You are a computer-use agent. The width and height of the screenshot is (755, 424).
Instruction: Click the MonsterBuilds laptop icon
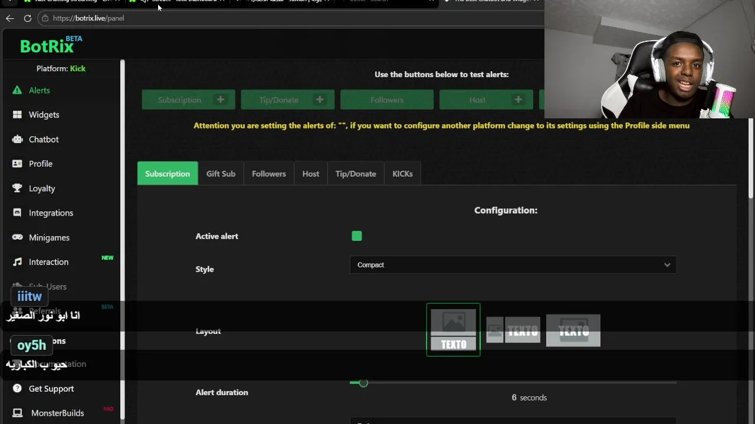(x=17, y=413)
